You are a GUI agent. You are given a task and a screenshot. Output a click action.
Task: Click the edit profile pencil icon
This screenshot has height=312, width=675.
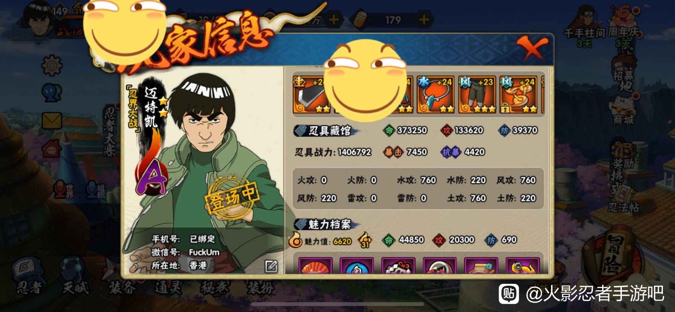271,266
